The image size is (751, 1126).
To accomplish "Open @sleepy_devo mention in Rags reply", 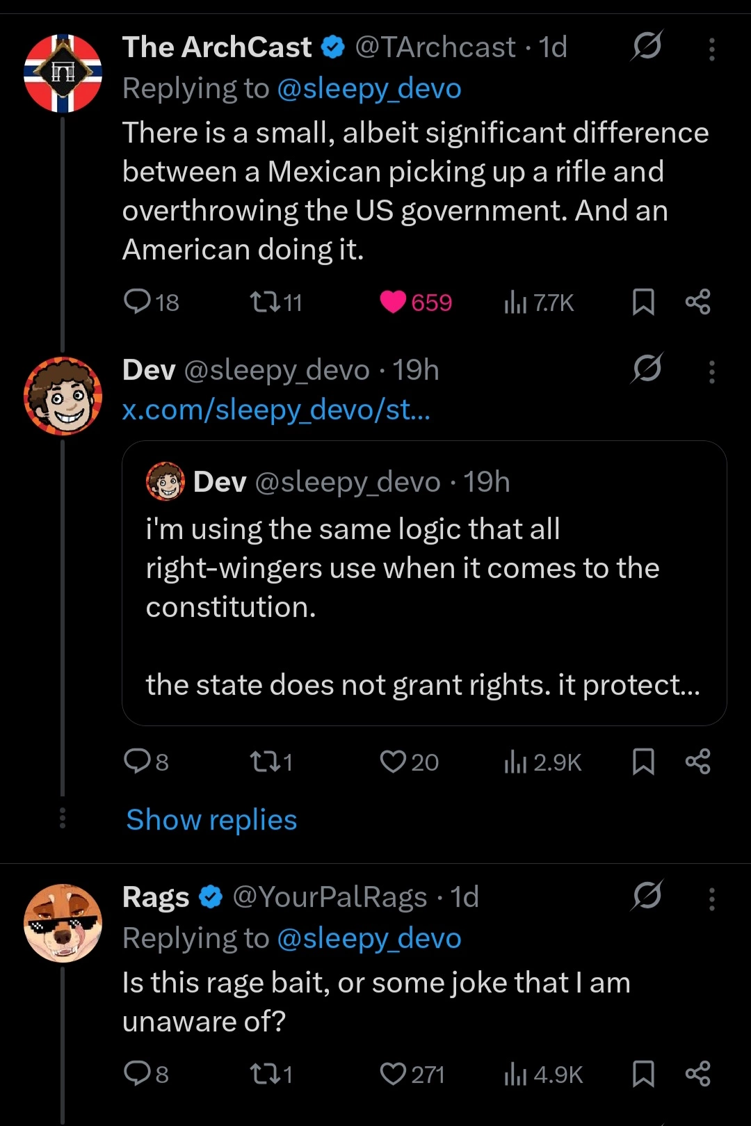I will click(369, 938).
